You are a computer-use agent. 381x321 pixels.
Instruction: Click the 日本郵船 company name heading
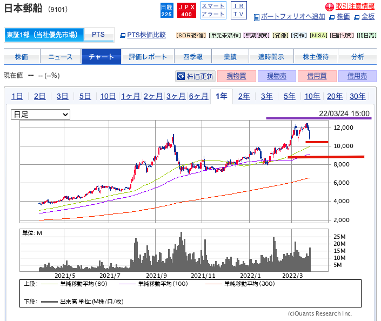click(x=23, y=8)
